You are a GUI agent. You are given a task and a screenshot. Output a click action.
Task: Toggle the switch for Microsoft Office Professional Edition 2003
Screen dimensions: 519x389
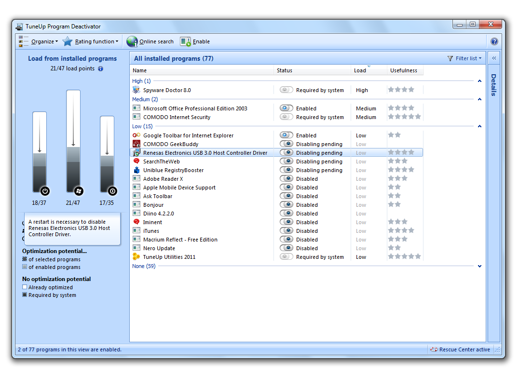(287, 108)
